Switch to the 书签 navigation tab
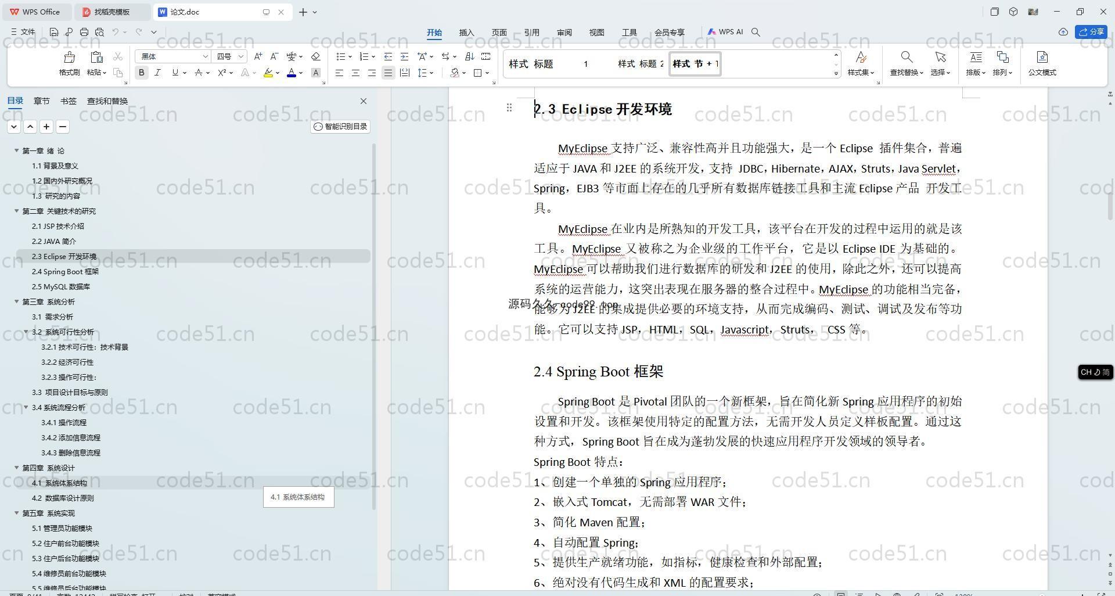 [x=68, y=101]
